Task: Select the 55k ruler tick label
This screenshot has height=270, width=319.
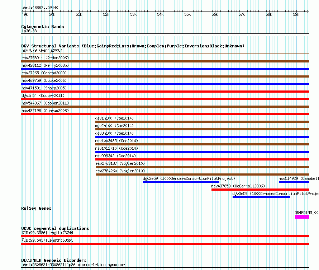Action: (187, 14)
